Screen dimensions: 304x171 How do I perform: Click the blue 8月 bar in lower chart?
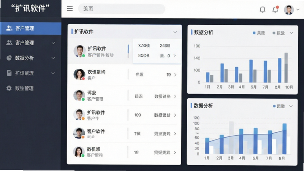coord(284,139)
